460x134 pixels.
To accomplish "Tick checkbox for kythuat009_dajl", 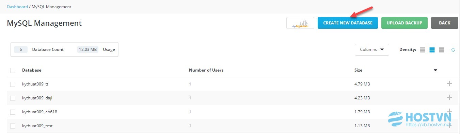I will (x=13, y=98).
